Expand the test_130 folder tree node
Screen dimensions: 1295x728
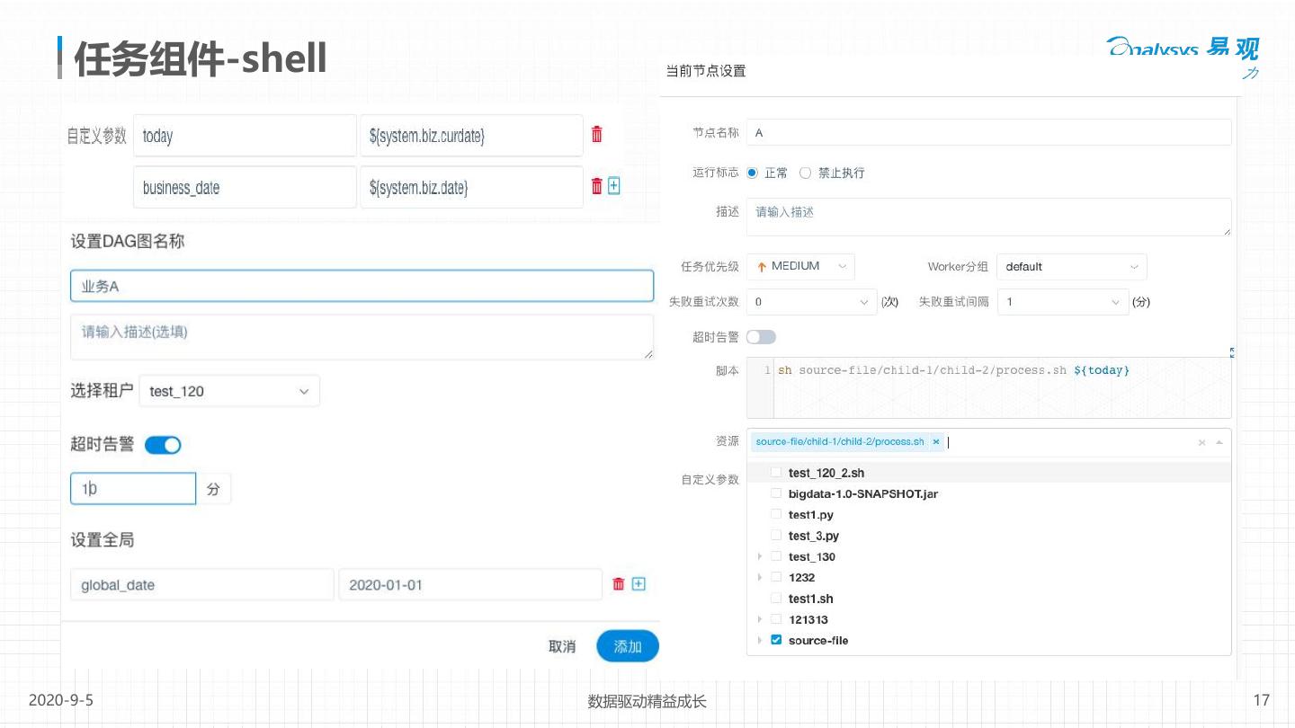tap(761, 557)
